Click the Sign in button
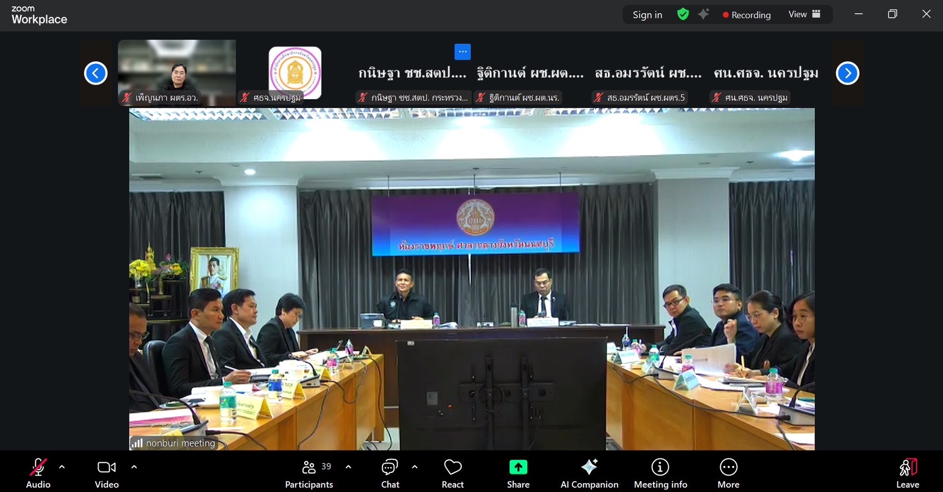The height and width of the screenshot is (492, 943). pyautogui.click(x=647, y=15)
